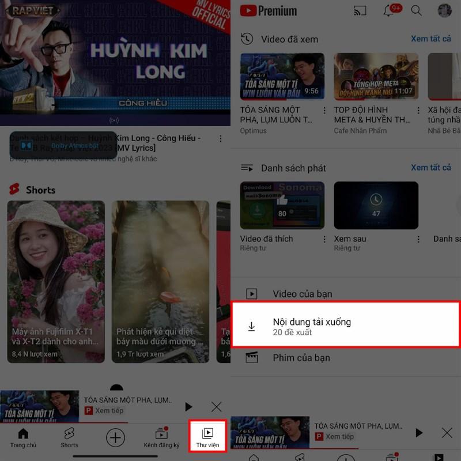Screen dimensions: 461x461
Task: Click video title Huỳnh Kim Long - Công Hiếu
Action: (x=105, y=143)
